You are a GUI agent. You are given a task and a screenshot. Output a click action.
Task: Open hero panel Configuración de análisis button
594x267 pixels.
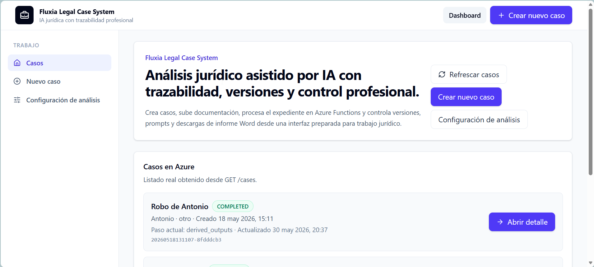tap(479, 119)
